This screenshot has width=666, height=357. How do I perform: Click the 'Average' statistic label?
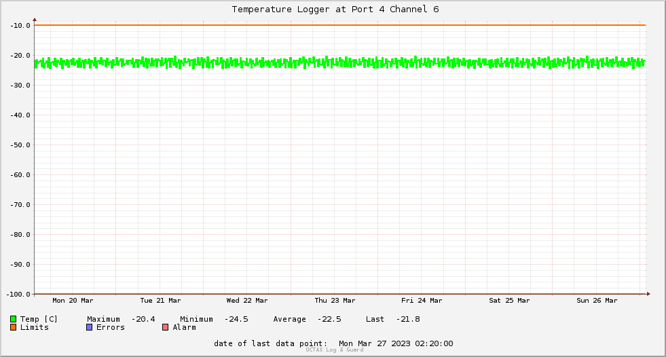(x=289, y=319)
